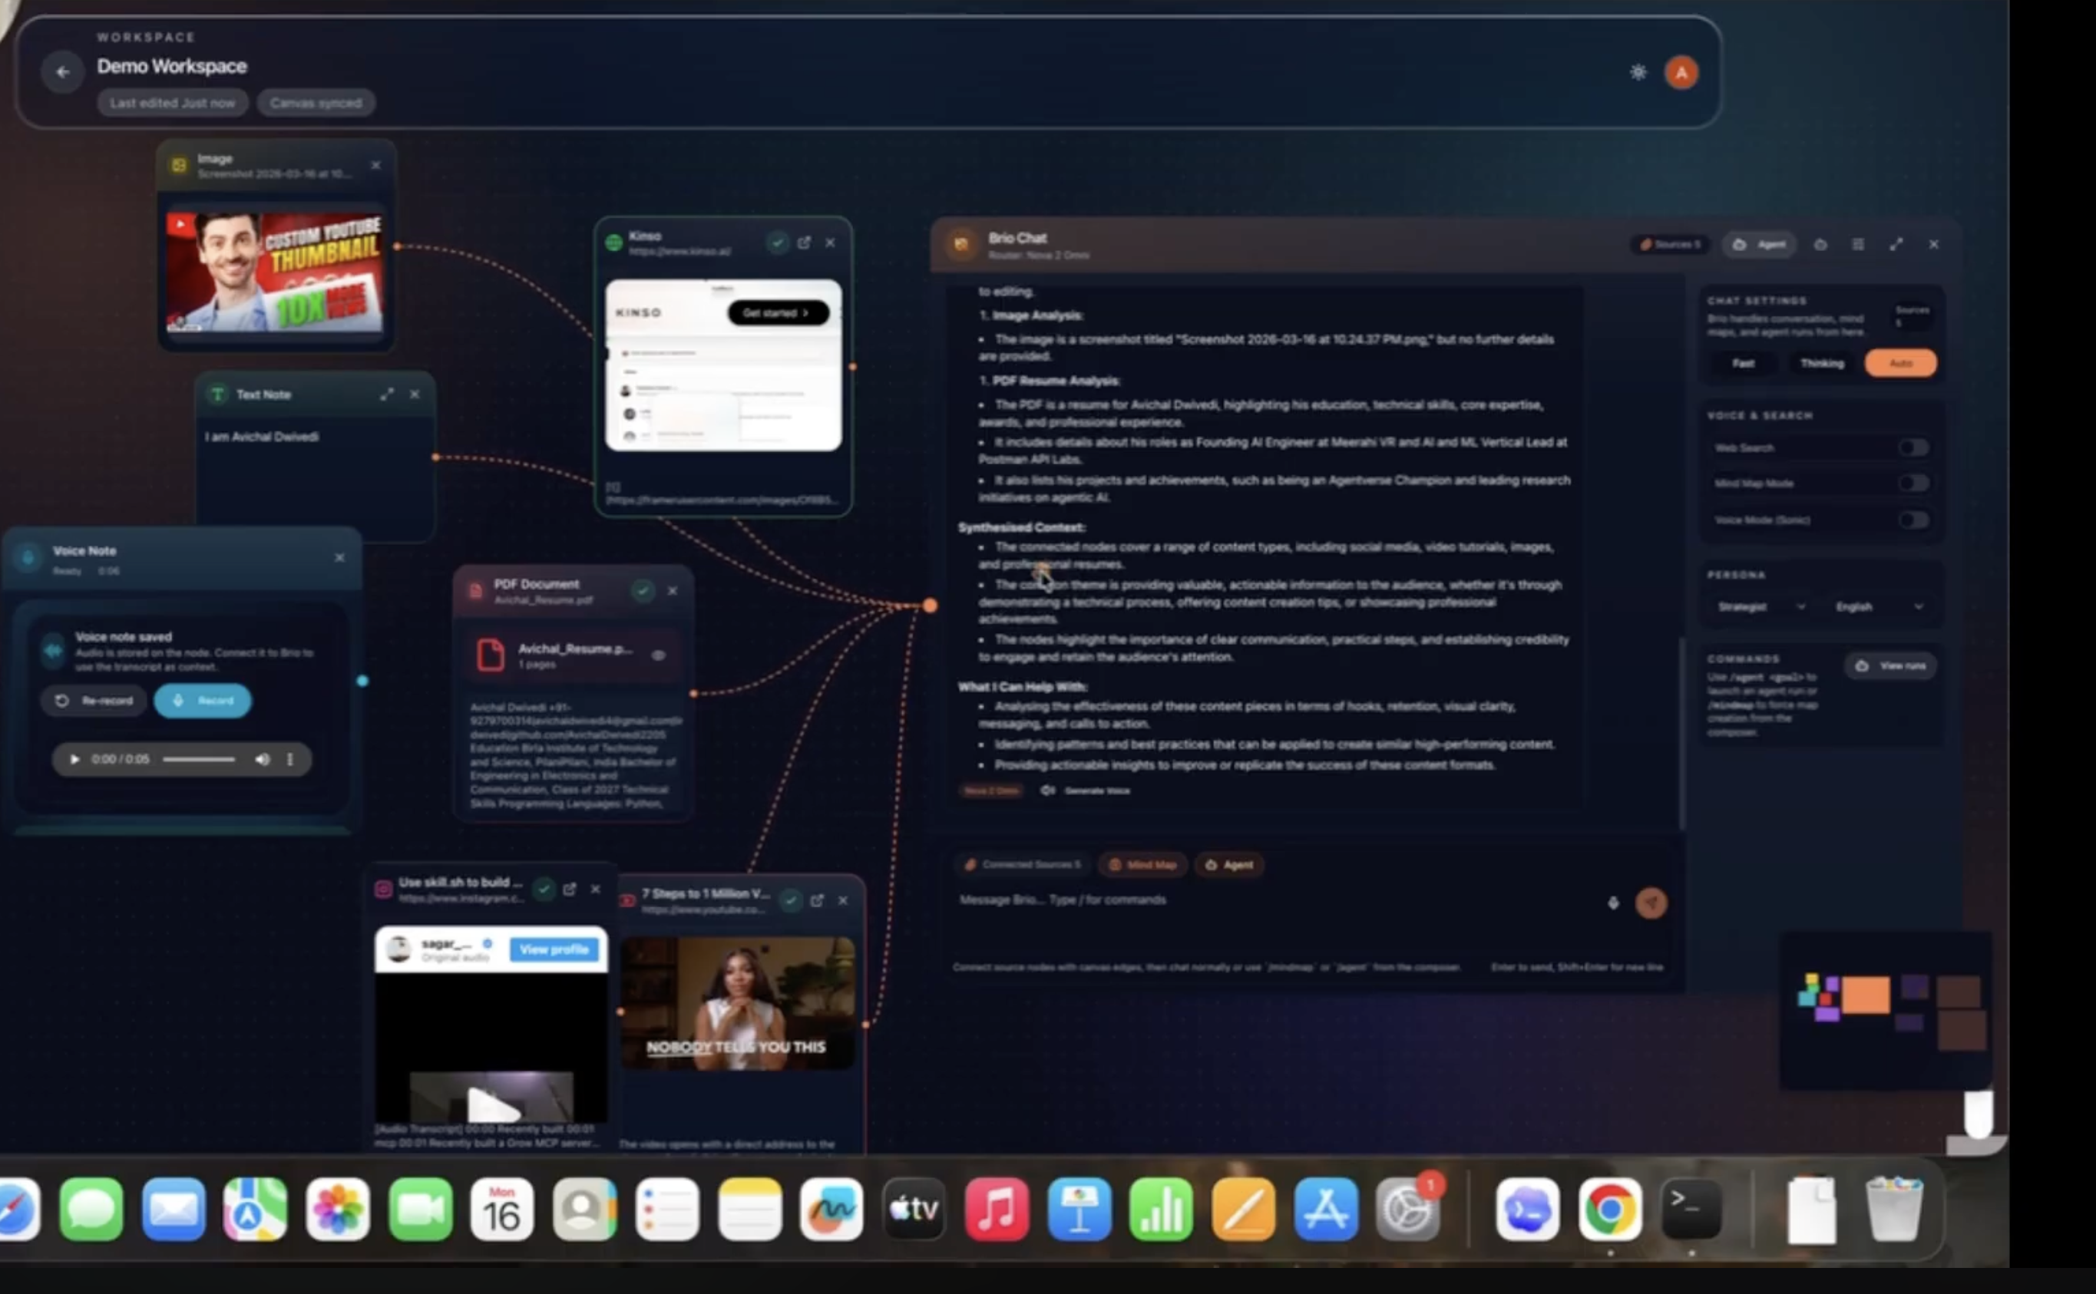Enable the Web Search toggle
Screen dimensions: 2096x1294
[x=1913, y=447]
